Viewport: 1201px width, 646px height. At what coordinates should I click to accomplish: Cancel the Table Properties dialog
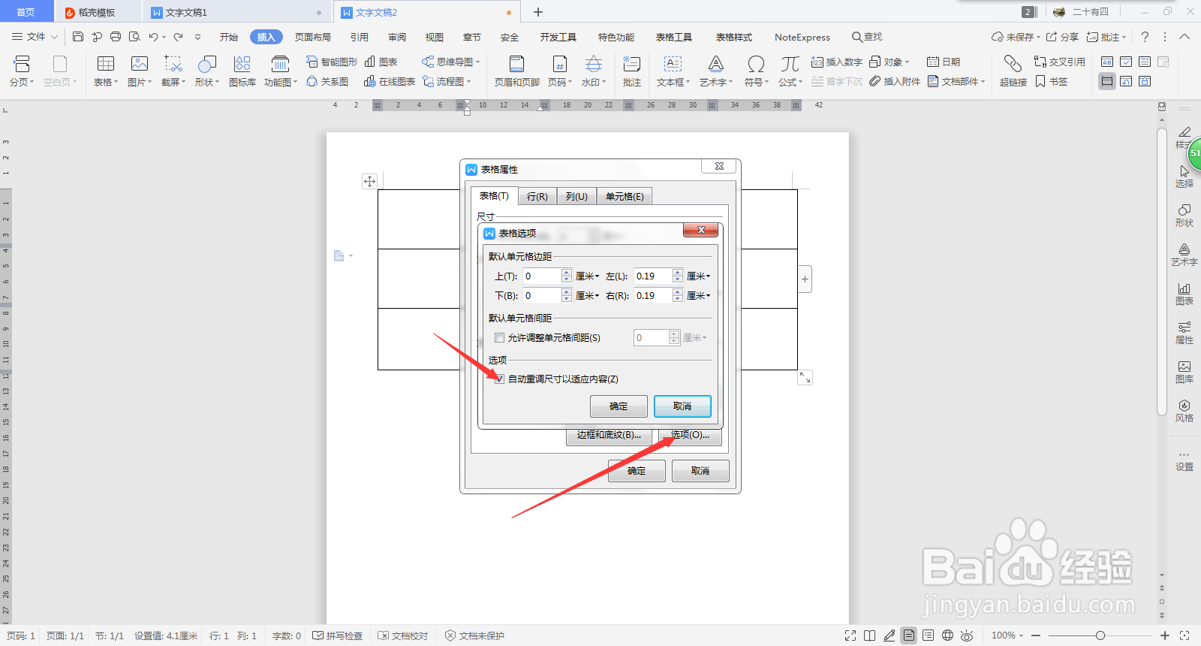coord(700,471)
